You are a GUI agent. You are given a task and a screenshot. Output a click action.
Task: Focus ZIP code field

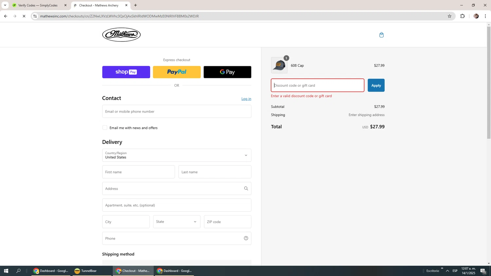pyautogui.click(x=227, y=222)
